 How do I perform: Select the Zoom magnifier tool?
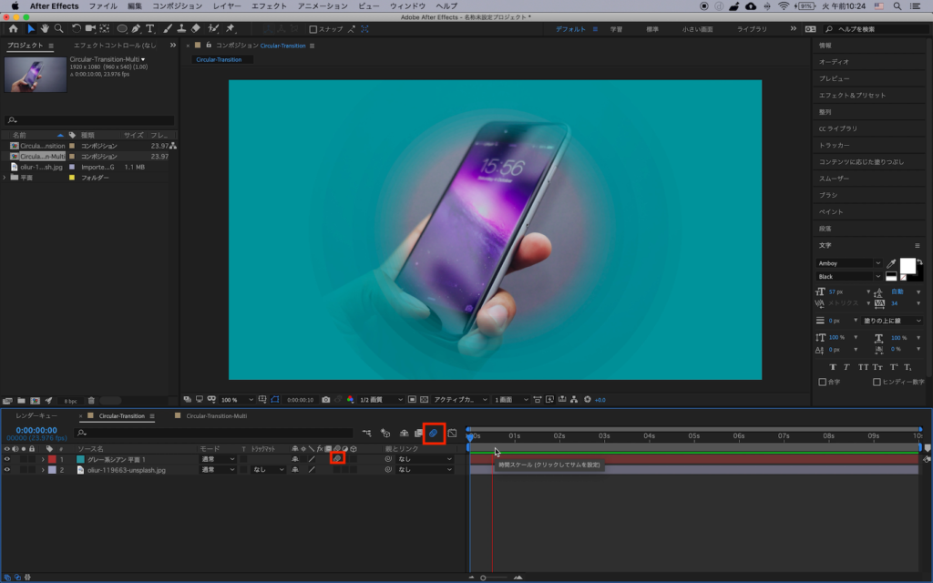click(58, 29)
